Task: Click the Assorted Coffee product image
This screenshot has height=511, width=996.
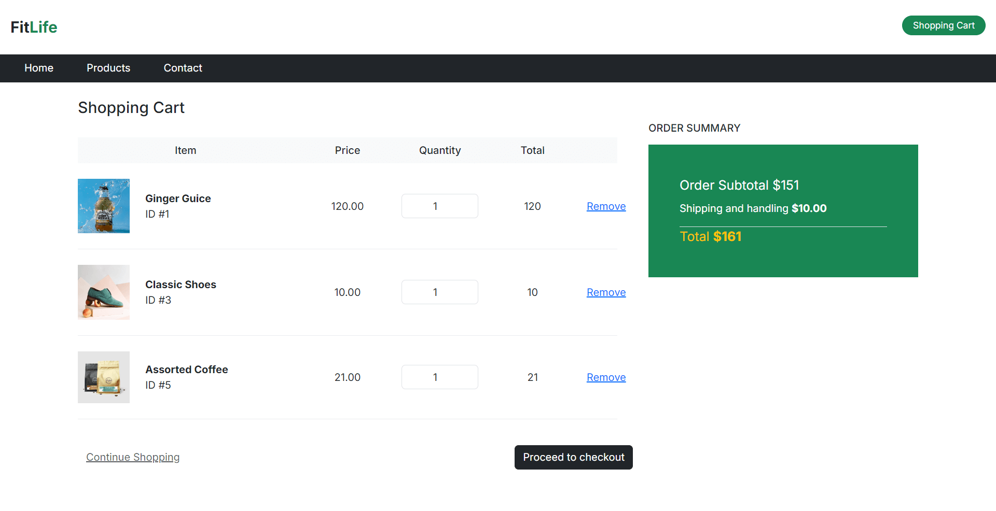Action: pyautogui.click(x=104, y=377)
